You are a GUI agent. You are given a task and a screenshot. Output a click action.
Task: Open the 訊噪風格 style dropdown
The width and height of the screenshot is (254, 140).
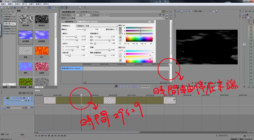click(x=97, y=26)
